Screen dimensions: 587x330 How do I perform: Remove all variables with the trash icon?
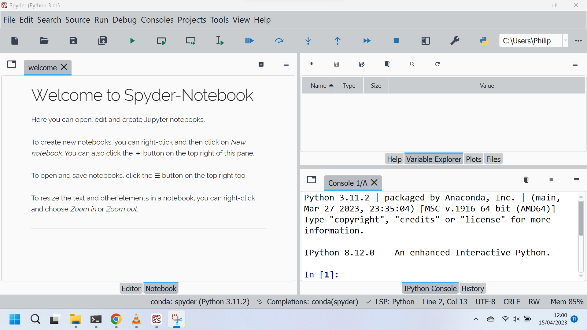(387, 64)
